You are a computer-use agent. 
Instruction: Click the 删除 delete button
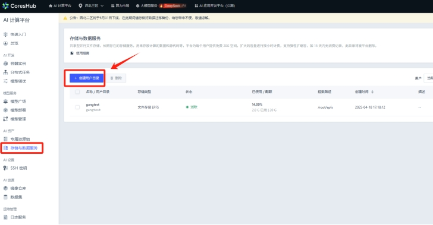[x=116, y=78]
